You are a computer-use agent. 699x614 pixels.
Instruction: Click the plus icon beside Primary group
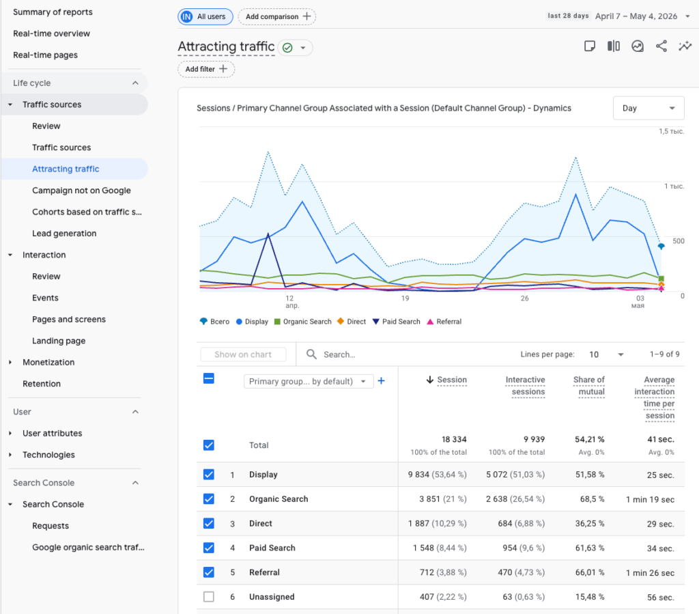pos(381,381)
